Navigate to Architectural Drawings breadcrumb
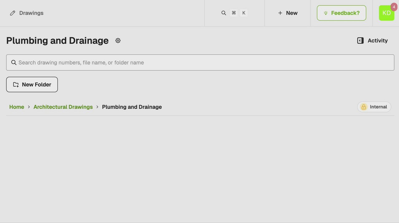Screen dimensions: 399x223 coord(63,107)
